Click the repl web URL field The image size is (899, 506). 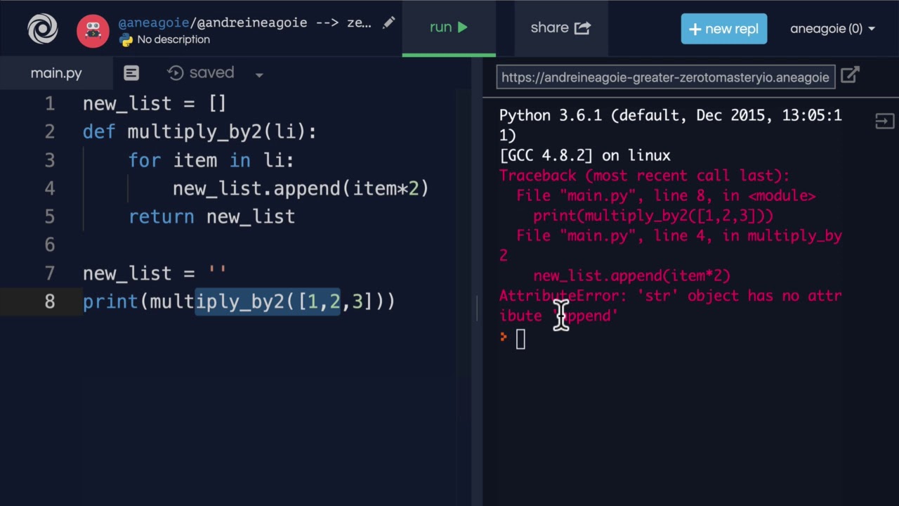pyautogui.click(x=665, y=77)
